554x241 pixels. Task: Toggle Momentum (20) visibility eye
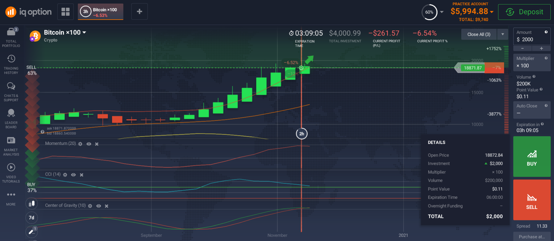click(x=89, y=144)
